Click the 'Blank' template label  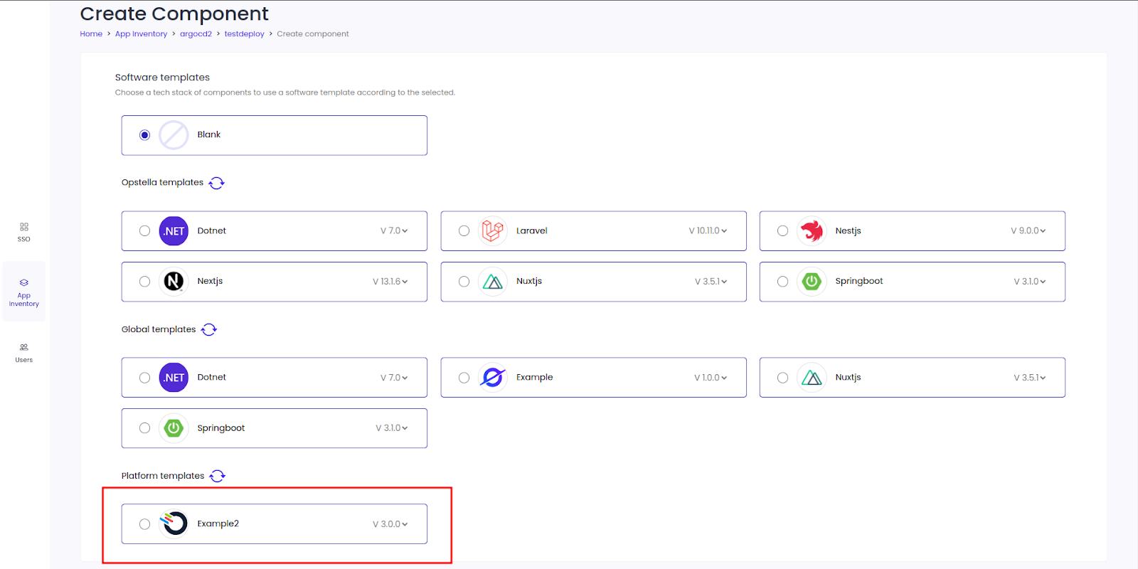[208, 135]
